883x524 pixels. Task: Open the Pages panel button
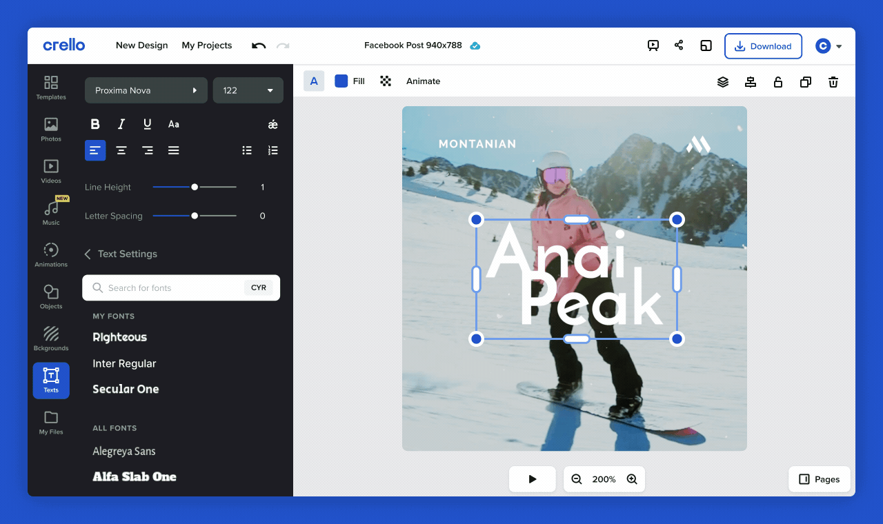point(820,479)
